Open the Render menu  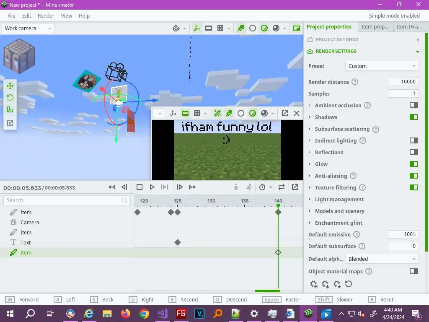point(46,16)
